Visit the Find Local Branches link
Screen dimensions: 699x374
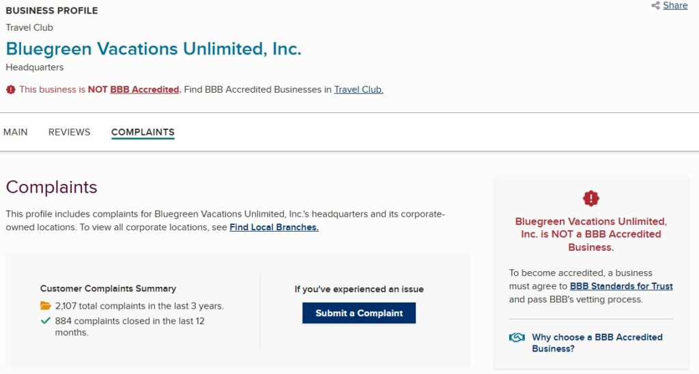point(274,227)
